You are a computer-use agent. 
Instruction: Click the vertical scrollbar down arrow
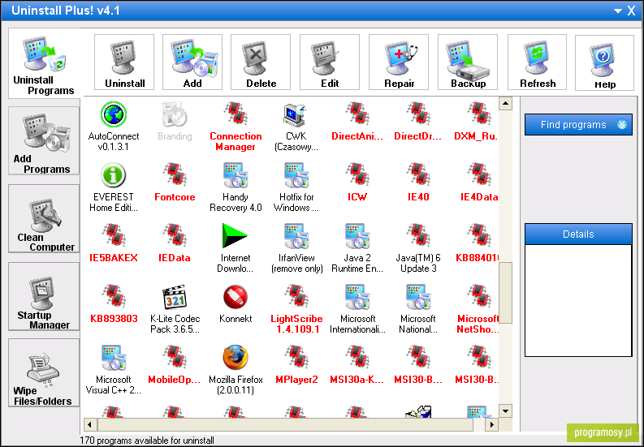505,410
